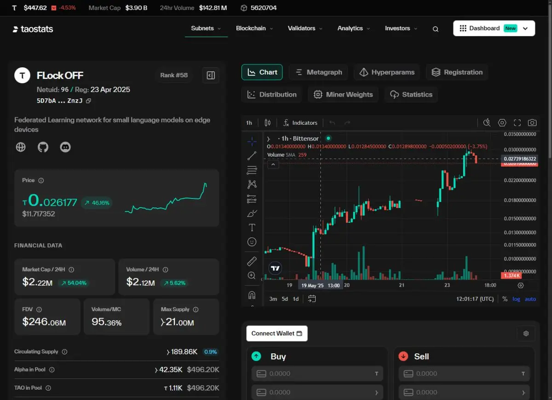Change candlestick chart style
Screen dimensions: 552x400
(x=268, y=123)
